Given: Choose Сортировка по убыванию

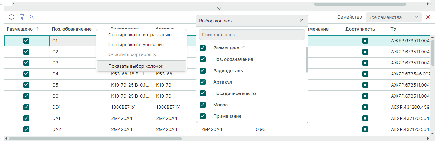Looking at the screenshot, I should click(137, 45).
